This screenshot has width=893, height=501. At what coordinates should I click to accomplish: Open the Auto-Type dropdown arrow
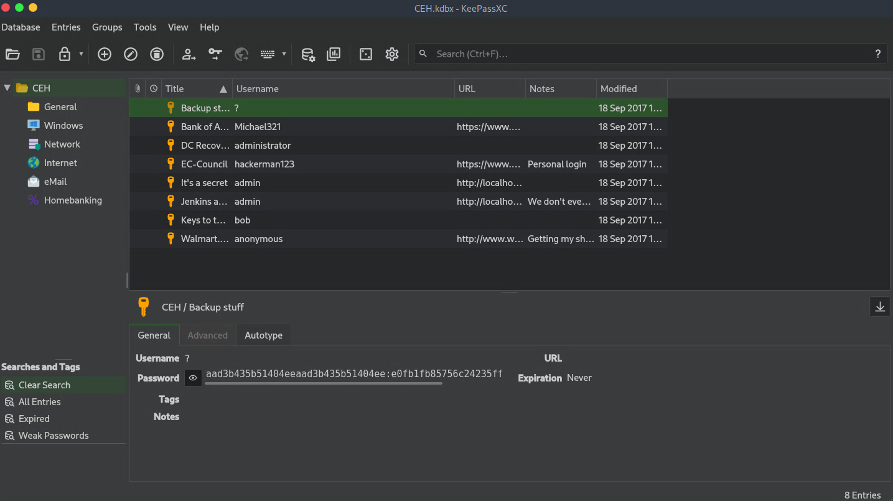coord(284,54)
